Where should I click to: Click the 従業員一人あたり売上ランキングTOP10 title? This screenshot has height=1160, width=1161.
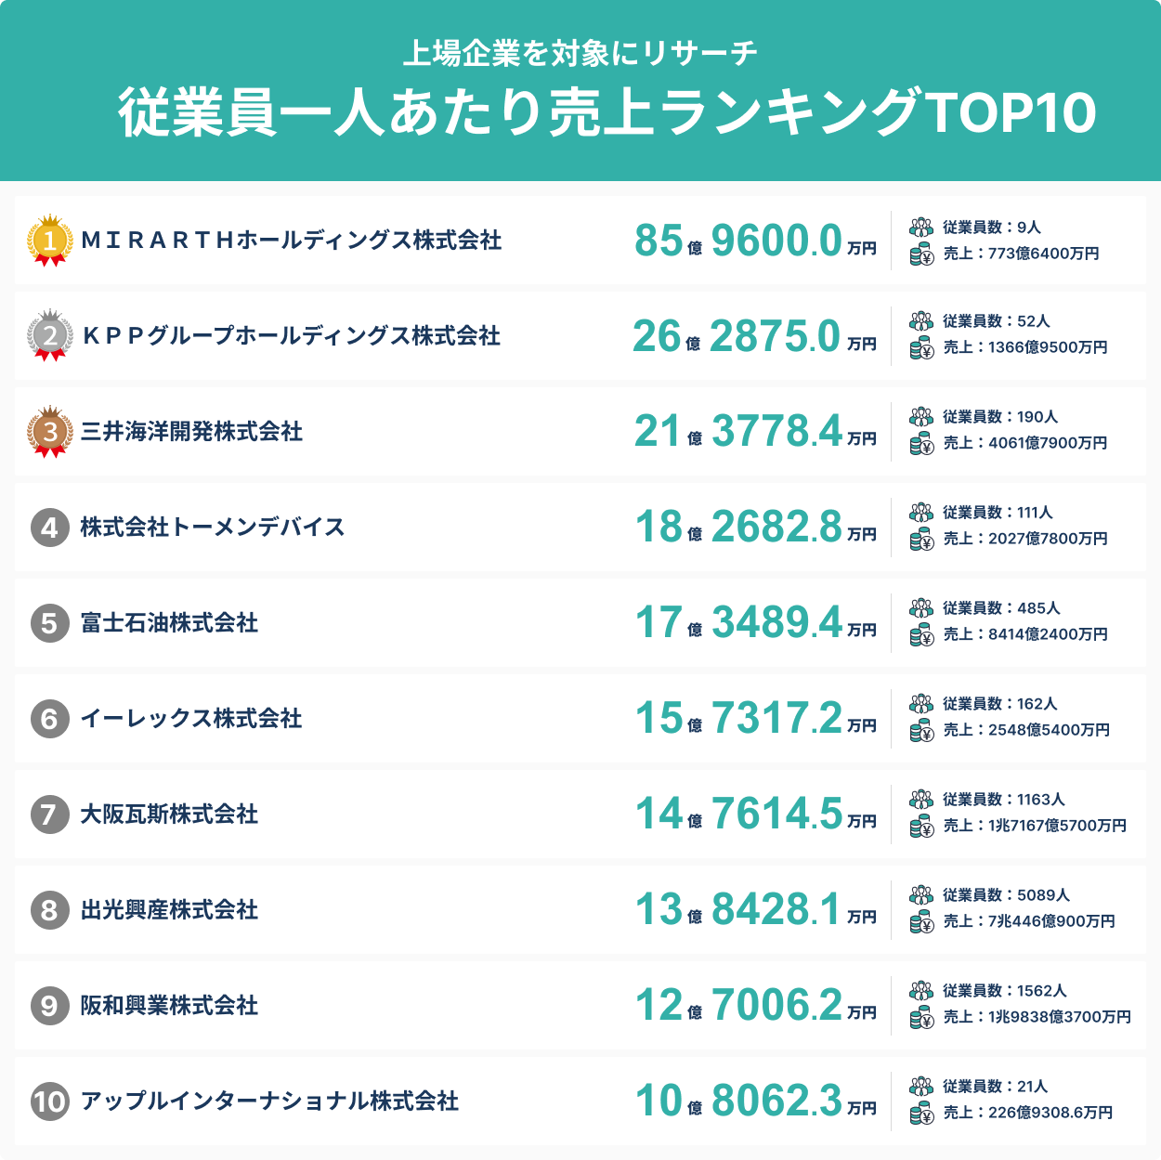[607, 113]
